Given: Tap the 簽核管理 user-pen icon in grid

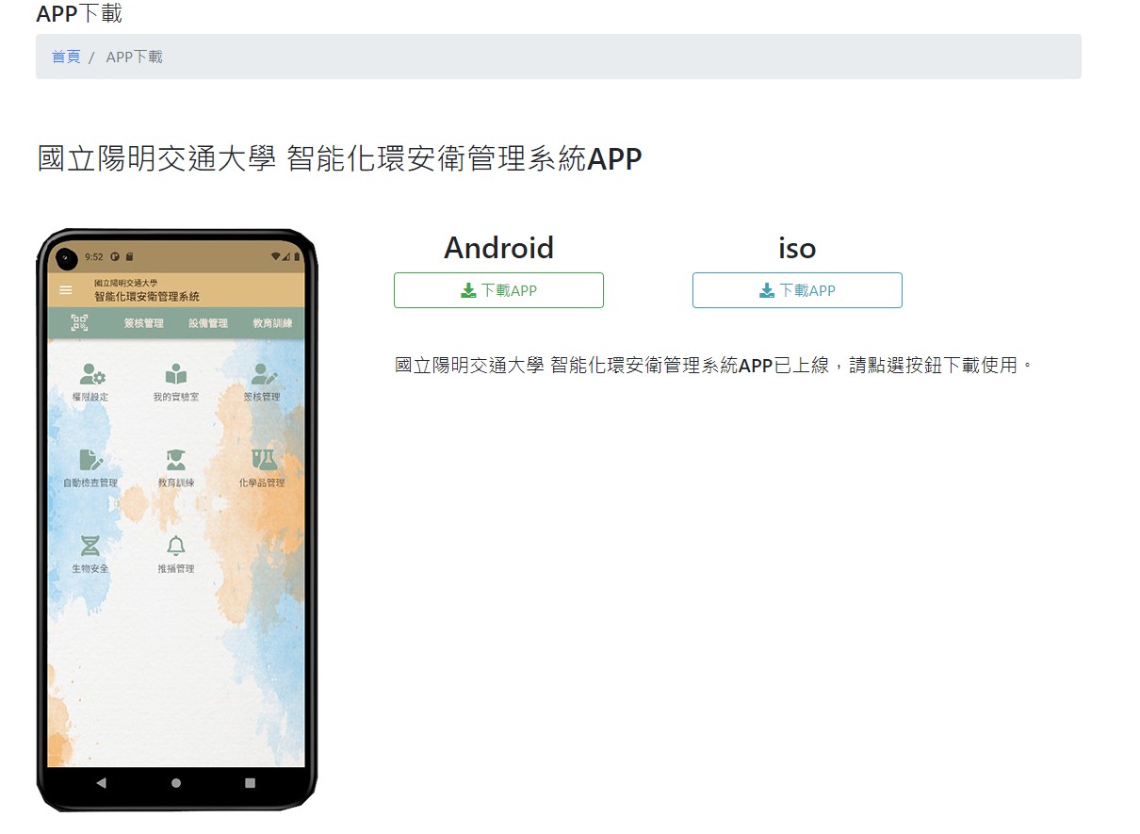Looking at the screenshot, I should pos(263,374).
